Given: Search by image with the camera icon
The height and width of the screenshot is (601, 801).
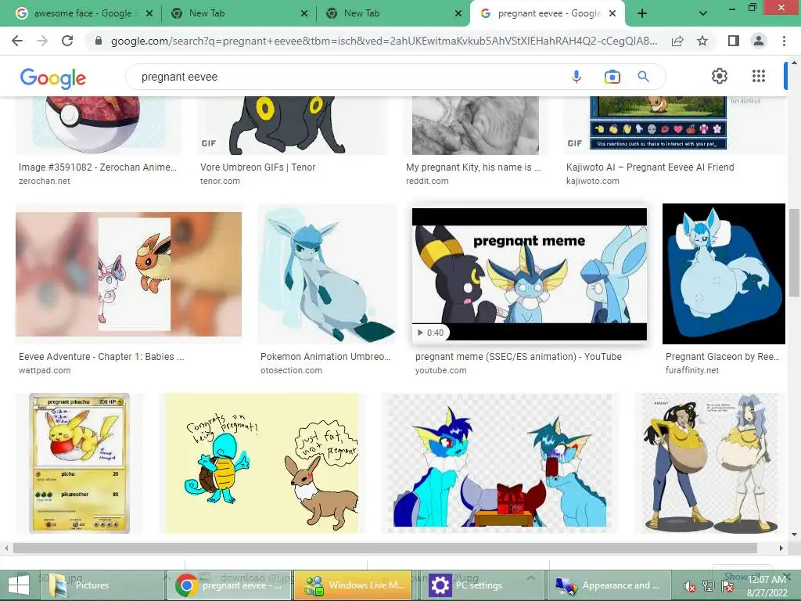Looking at the screenshot, I should [x=612, y=77].
